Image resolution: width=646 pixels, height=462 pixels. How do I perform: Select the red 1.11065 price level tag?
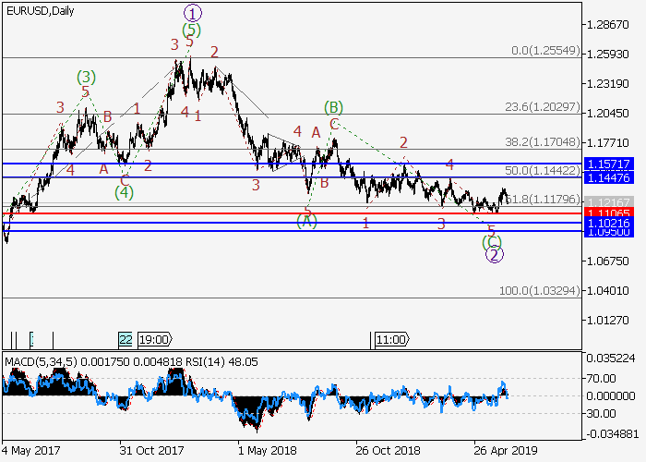(x=613, y=213)
